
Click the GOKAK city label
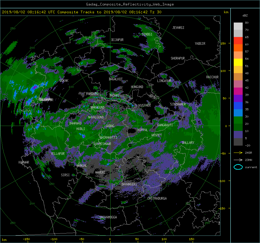pyautogui.click(x=64, y=81)
